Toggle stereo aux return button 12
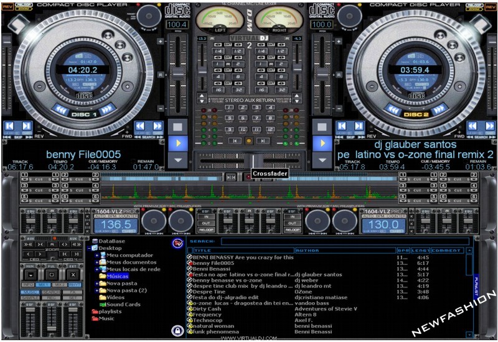The image size is (498, 342). [x=270, y=129]
